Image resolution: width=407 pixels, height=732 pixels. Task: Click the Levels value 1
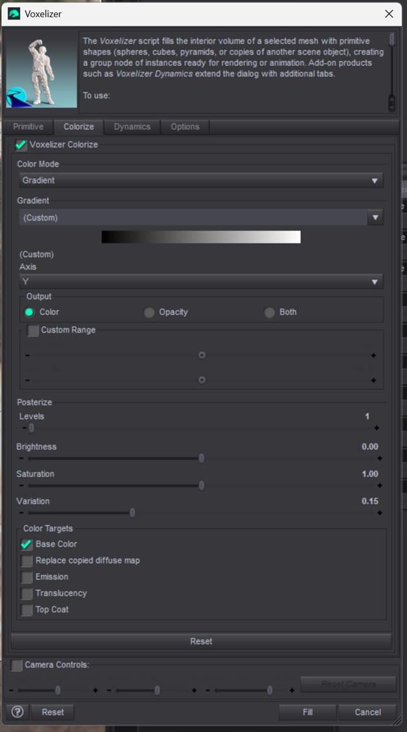click(x=367, y=416)
